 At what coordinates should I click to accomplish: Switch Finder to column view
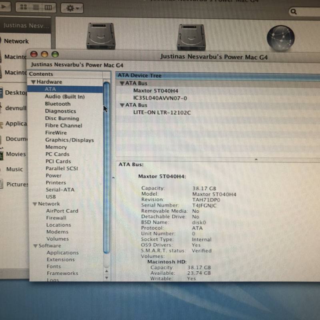pyautogui.click(x=48, y=8)
